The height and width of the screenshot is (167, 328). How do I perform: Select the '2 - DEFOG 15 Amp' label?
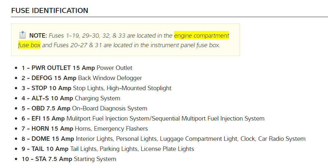(x=49, y=78)
